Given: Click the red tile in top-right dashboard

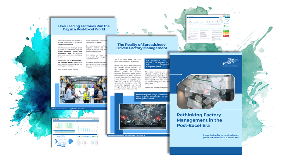Looking at the screenshot, I should tap(226, 36).
